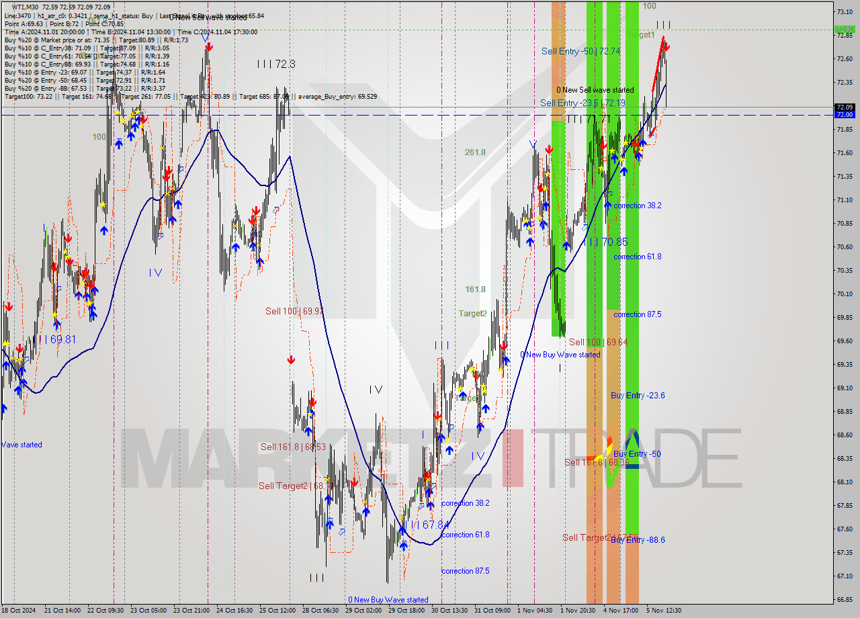The height and width of the screenshot is (618, 860).
Task: Click the '| | | 67.84' wave label
Action: click(x=426, y=525)
